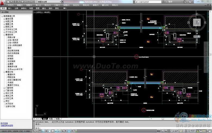Expand the 基础设置 tree node
The height and width of the screenshot is (133, 212).
tap(4, 19)
